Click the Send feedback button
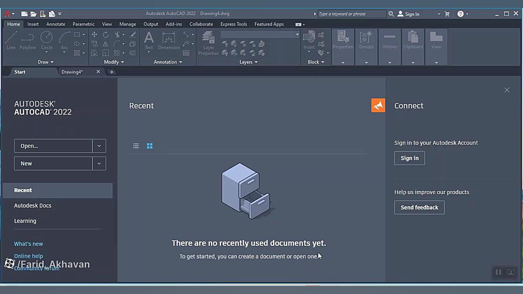The image size is (523, 294). [419, 208]
